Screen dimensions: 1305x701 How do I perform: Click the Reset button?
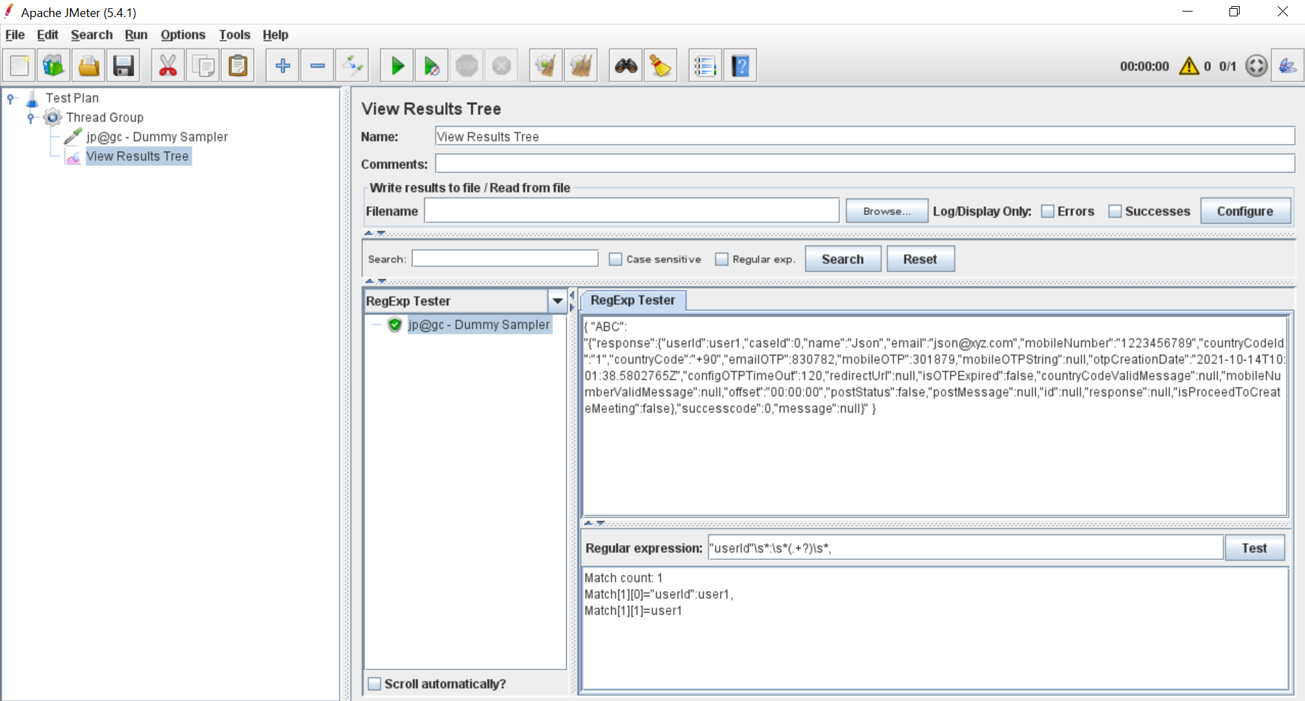pyautogui.click(x=920, y=259)
